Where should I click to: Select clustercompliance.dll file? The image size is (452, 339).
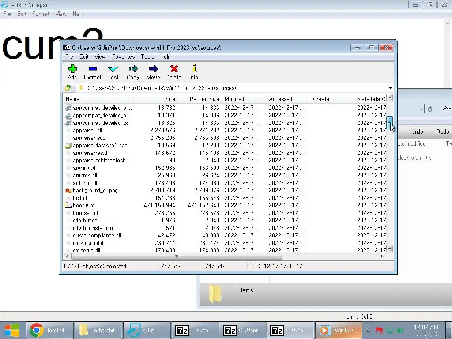97,235
